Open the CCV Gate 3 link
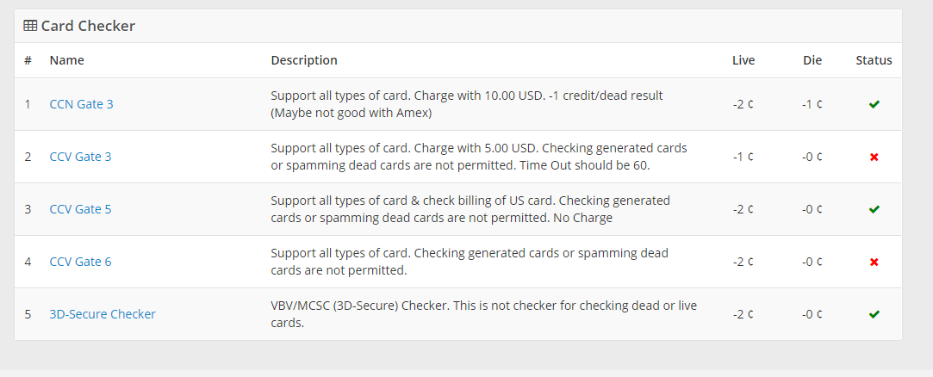The height and width of the screenshot is (377, 933). 80,157
